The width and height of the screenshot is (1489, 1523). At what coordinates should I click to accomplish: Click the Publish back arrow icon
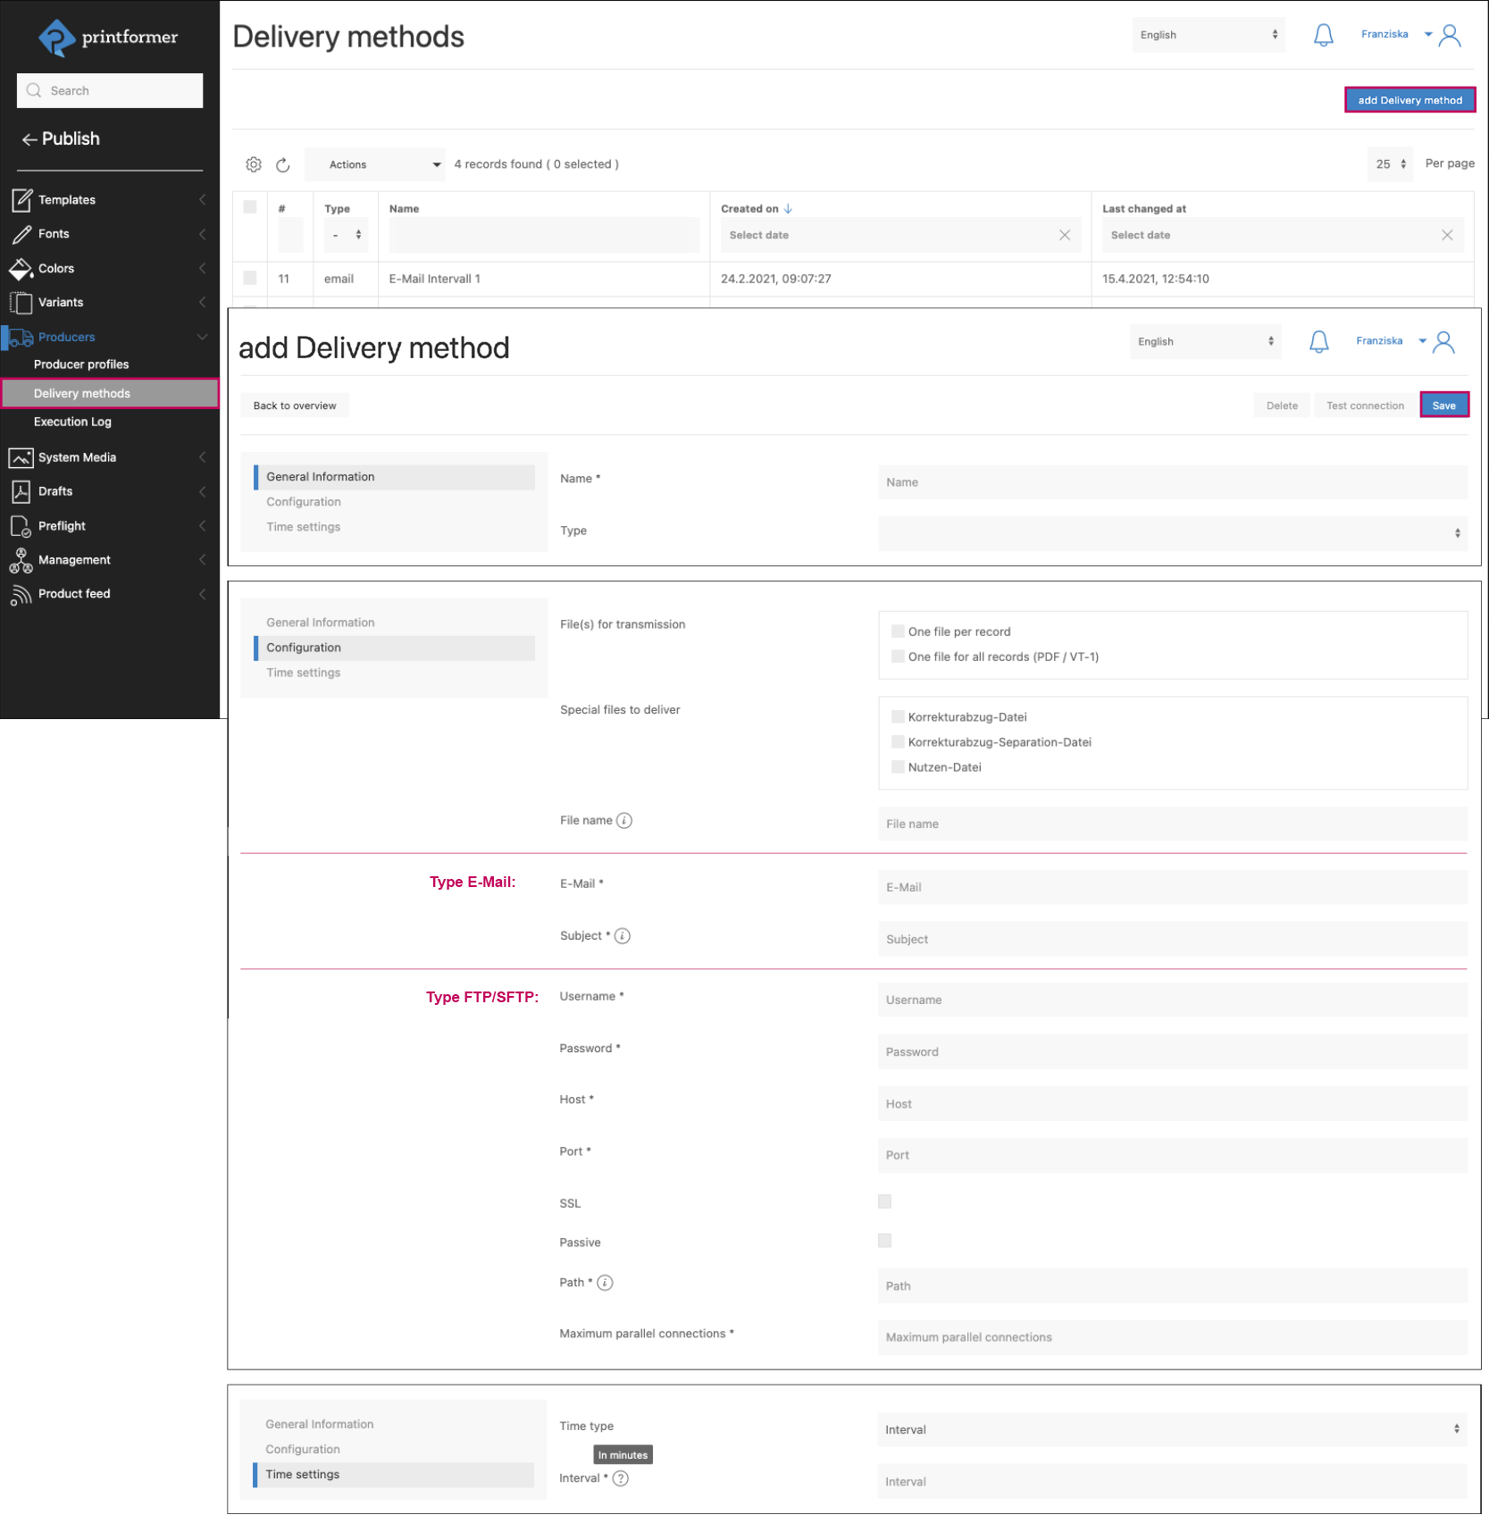click(x=29, y=139)
